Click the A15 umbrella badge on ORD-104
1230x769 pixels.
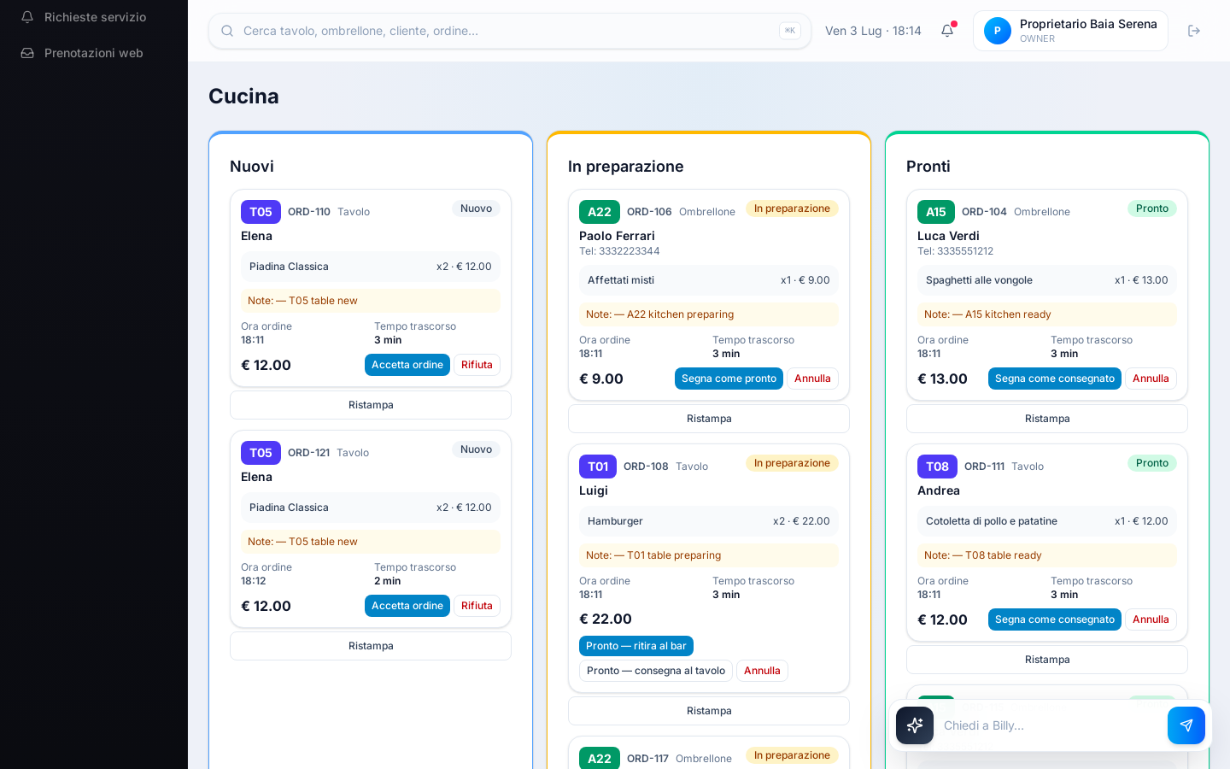936,212
